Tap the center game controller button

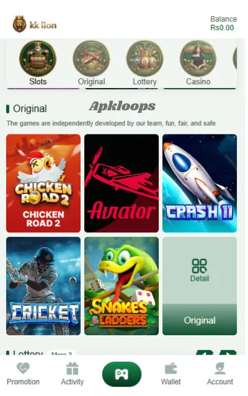click(122, 374)
